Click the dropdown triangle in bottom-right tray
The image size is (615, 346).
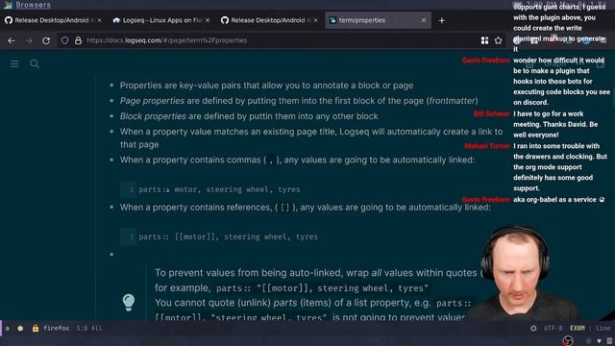(x=599, y=341)
